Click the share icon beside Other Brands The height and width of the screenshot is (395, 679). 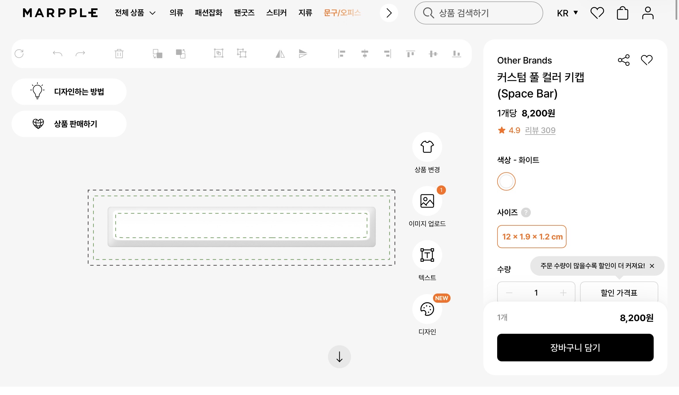[623, 60]
